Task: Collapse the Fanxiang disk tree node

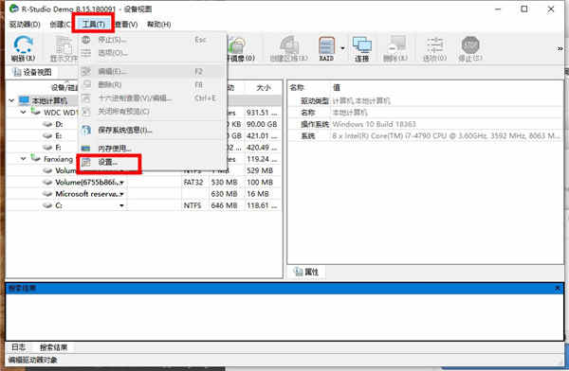Action: click(23, 159)
